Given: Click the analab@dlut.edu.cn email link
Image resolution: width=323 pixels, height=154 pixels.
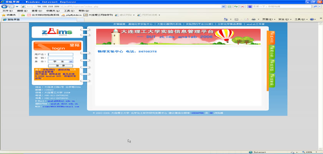Looking at the screenshot, I should click(61, 101).
